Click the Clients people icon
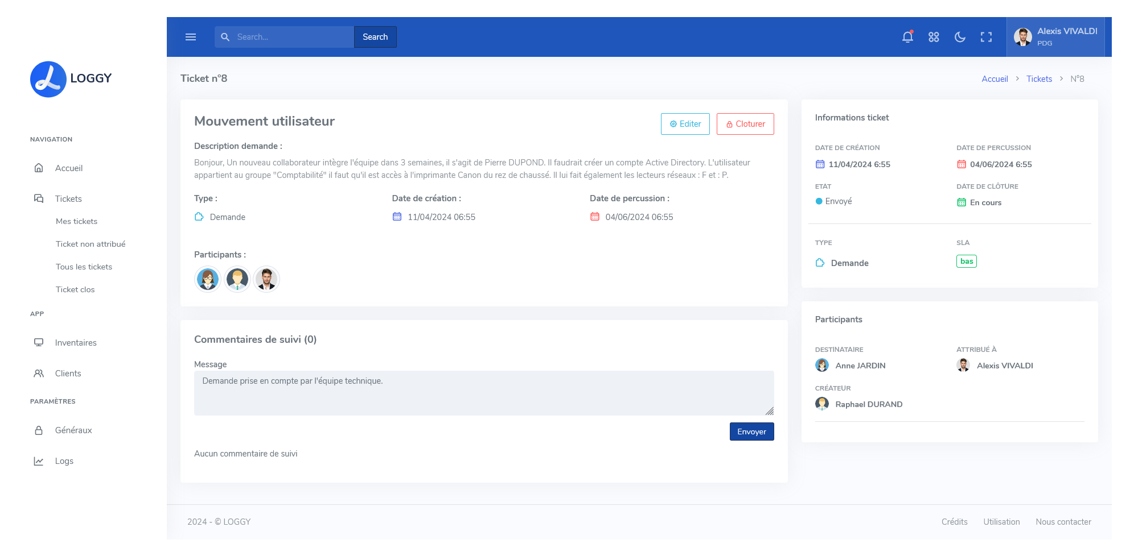 [39, 373]
